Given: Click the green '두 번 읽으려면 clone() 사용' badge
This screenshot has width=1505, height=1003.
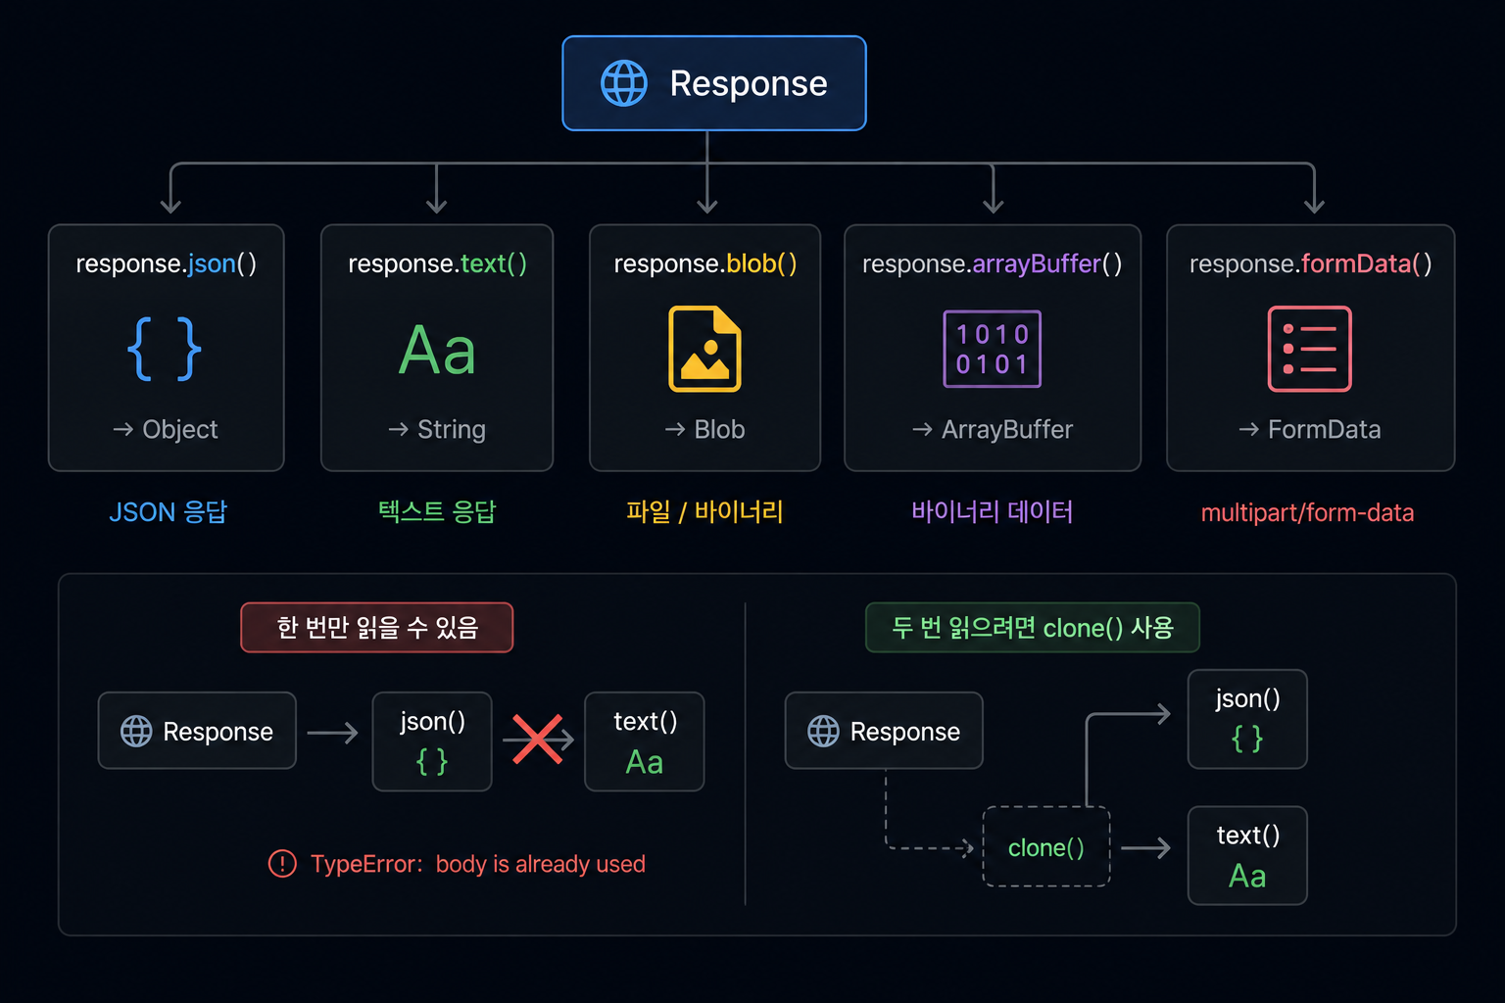Looking at the screenshot, I should tap(1033, 627).
